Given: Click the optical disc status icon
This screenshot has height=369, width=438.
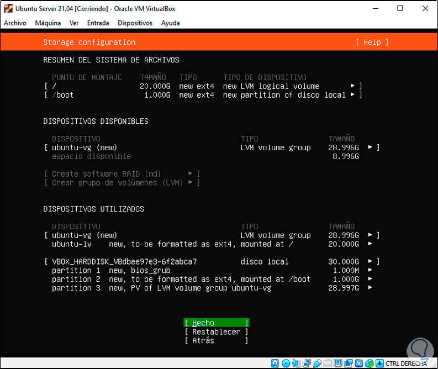Looking at the screenshot, I should point(286,363).
